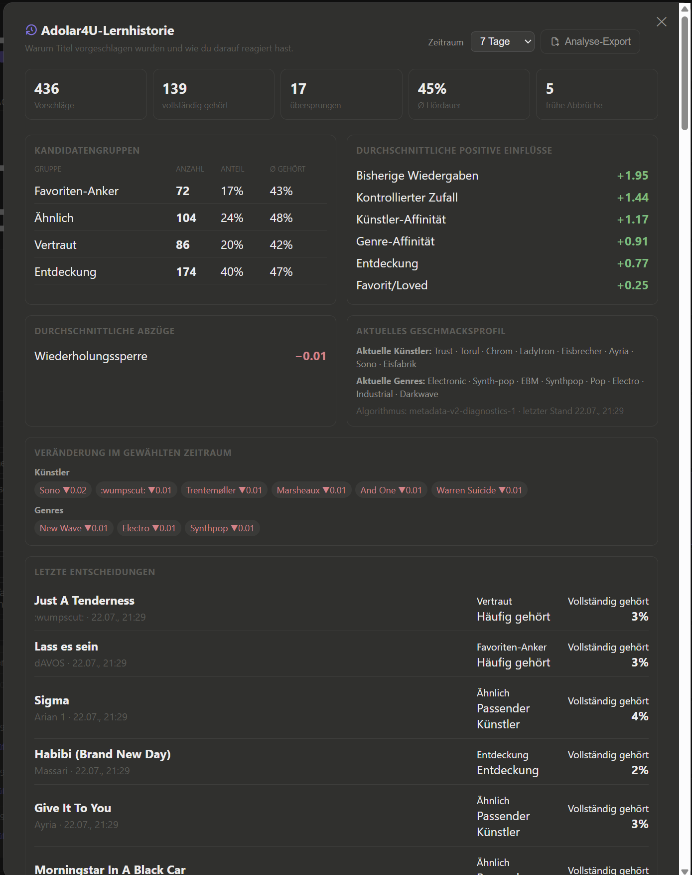The height and width of the screenshot is (875, 692).
Task: Click the Aktuelle Genres label
Action: [391, 381]
